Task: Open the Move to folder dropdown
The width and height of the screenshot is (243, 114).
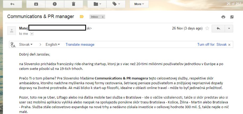Action: 97,4
